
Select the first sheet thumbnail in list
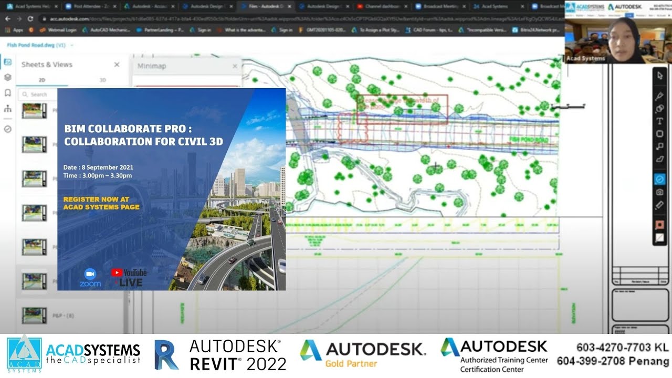tap(34, 111)
